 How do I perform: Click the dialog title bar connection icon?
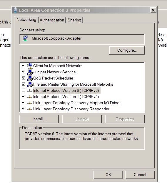click(x=15, y=10)
